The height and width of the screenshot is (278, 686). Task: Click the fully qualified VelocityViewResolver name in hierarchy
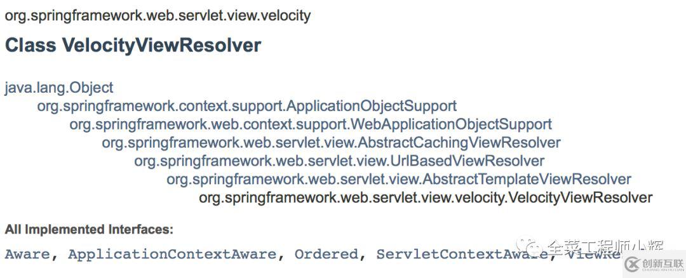point(426,198)
